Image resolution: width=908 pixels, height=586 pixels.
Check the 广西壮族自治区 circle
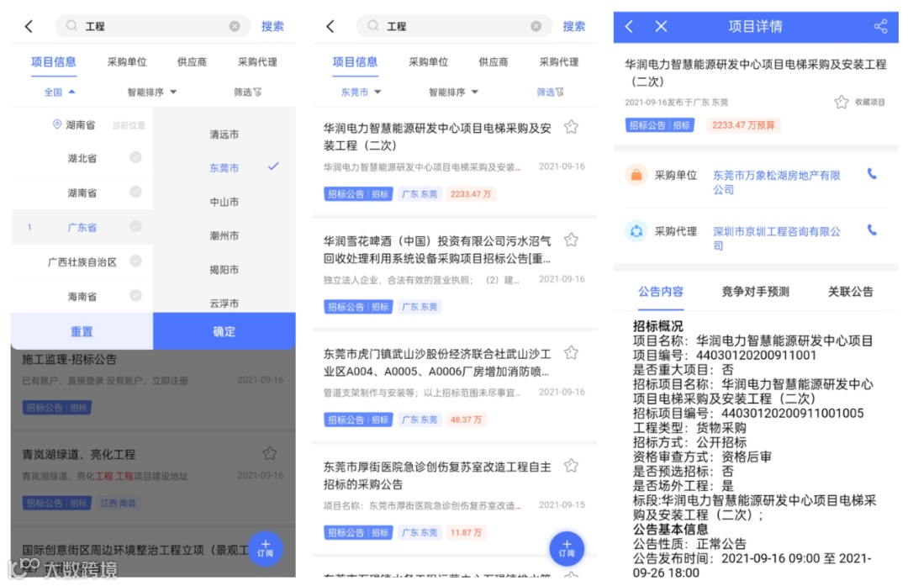(135, 261)
